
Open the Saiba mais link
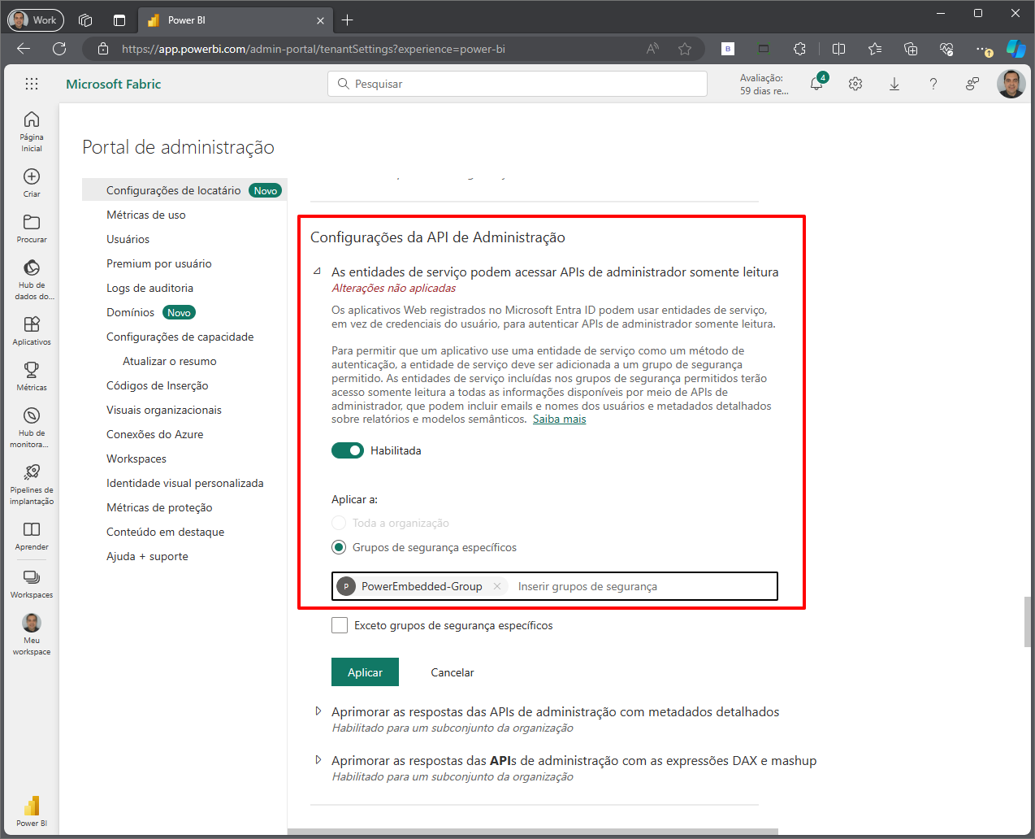point(559,419)
